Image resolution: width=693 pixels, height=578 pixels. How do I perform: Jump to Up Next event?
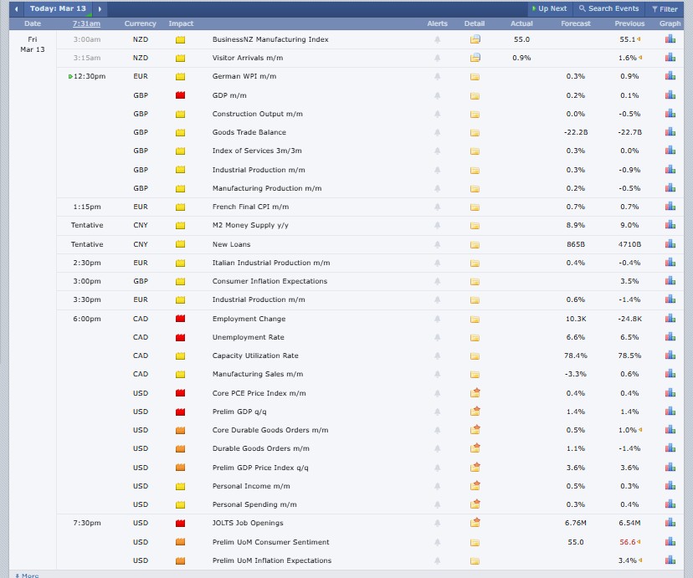coord(549,9)
